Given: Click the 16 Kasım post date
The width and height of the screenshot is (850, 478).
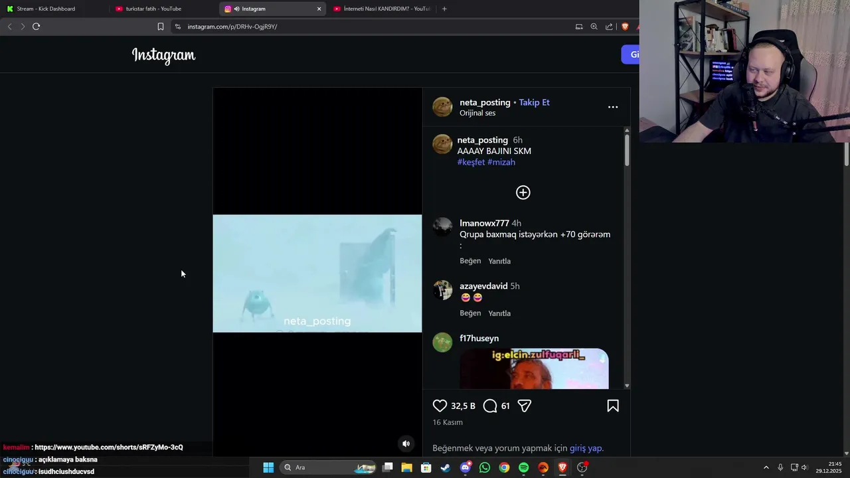Looking at the screenshot, I should pyautogui.click(x=448, y=422).
